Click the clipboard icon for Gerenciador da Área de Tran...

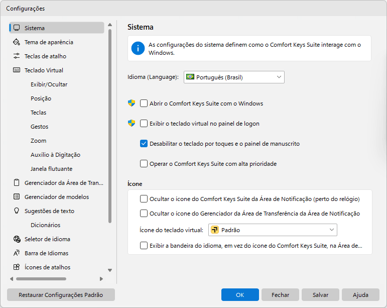[x=17, y=183]
